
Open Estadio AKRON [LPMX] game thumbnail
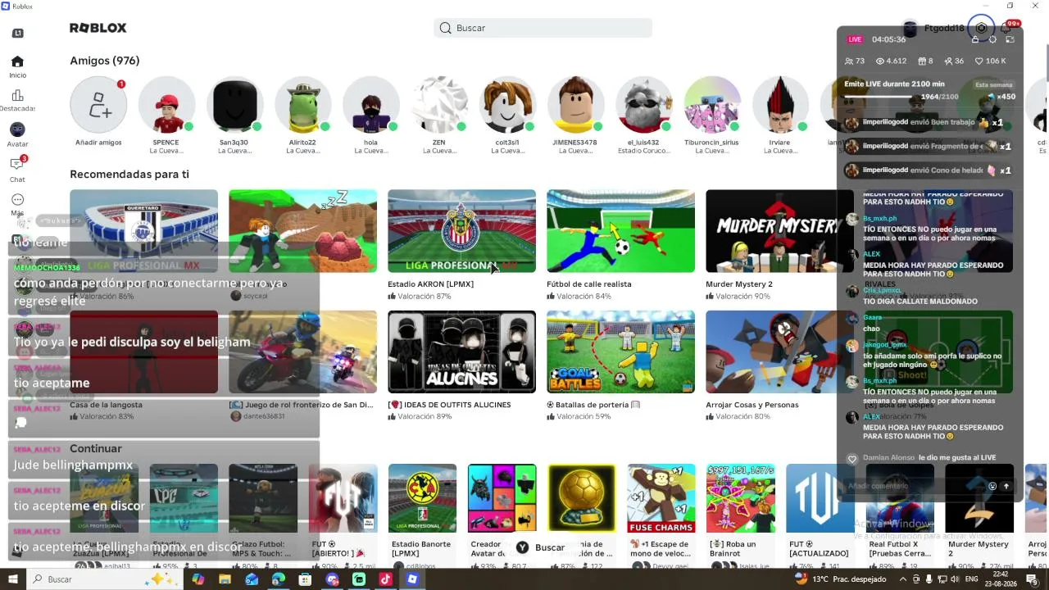tap(461, 231)
